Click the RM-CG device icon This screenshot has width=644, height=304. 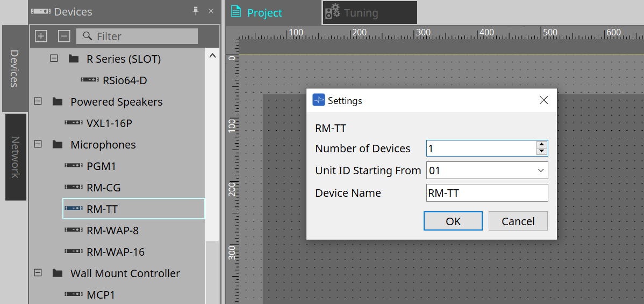[x=74, y=187]
